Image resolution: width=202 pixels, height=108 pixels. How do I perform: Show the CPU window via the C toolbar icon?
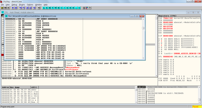pyautogui.click(x=61, y=8)
